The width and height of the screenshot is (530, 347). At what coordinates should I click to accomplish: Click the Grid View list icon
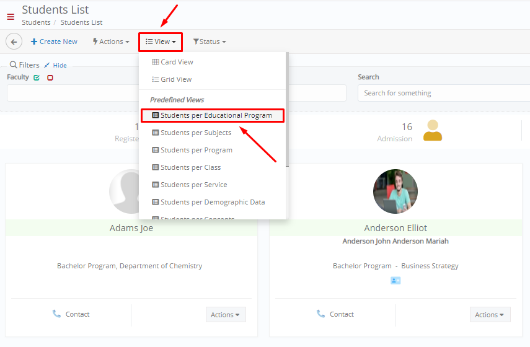156,79
